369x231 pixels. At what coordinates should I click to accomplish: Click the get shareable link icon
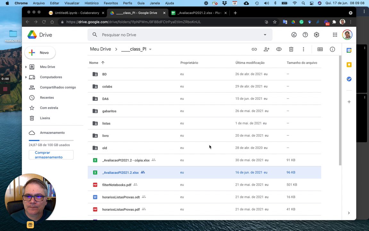pyautogui.click(x=254, y=49)
